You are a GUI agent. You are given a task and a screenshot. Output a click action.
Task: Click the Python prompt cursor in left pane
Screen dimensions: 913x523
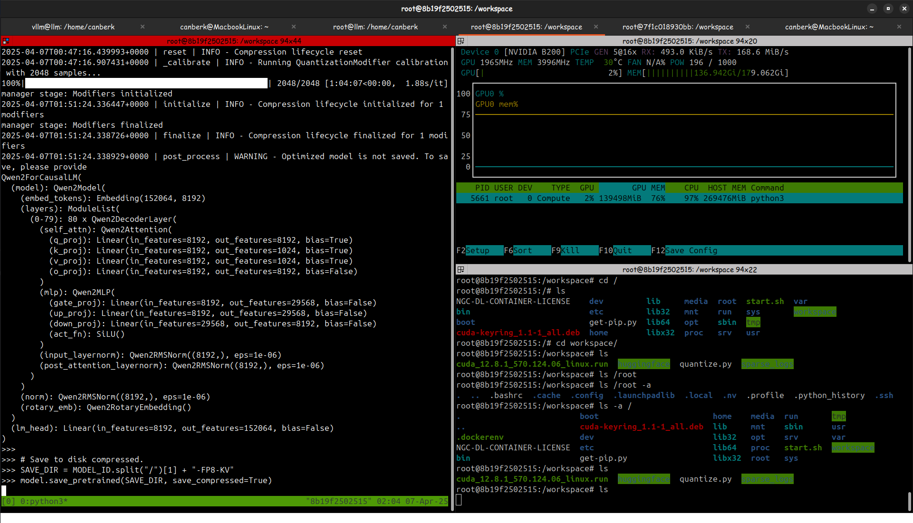[x=4, y=491]
